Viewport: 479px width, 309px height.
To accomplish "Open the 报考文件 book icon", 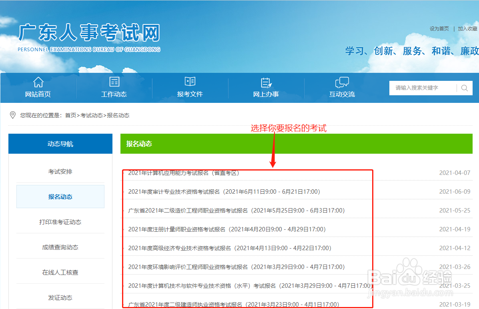I will pos(190,82).
